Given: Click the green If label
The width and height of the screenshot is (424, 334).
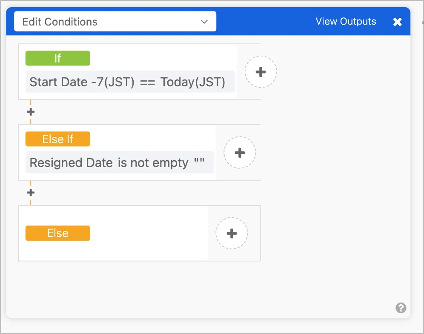Looking at the screenshot, I should point(58,58).
